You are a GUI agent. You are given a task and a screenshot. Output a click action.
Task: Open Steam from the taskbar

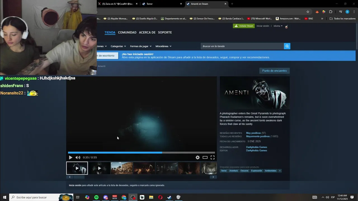[x=169, y=197]
